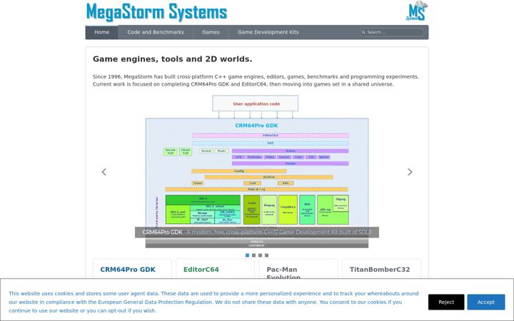The width and height of the screenshot is (514, 321).
Task: Select the third carousel indicator dot
Action: (260, 255)
